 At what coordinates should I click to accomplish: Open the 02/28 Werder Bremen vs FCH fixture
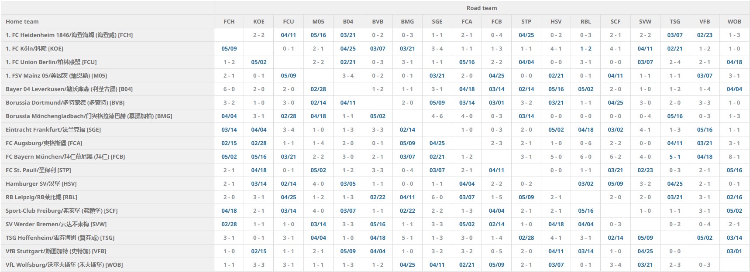pyautogui.click(x=229, y=224)
